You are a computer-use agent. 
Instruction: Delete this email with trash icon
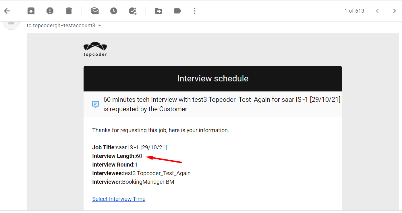coord(69,11)
